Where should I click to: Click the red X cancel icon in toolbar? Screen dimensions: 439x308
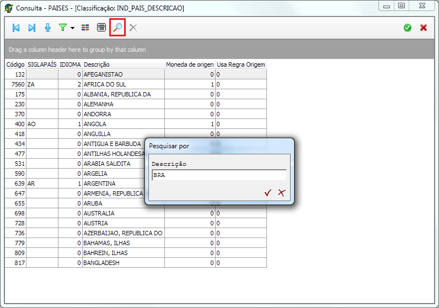pyautogui.click(x=424, y=28)
